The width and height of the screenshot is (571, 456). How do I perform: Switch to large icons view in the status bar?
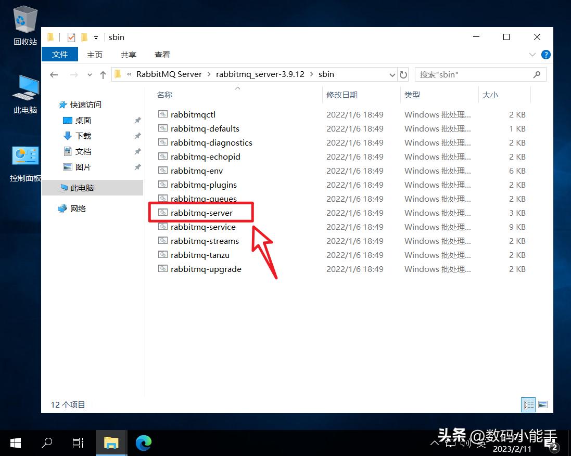(543, 405)
